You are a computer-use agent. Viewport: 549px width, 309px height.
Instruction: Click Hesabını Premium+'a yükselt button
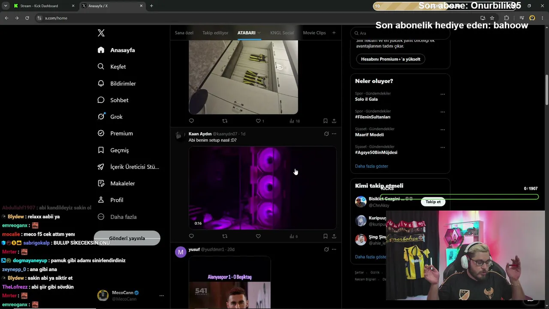tap(391, 59)
